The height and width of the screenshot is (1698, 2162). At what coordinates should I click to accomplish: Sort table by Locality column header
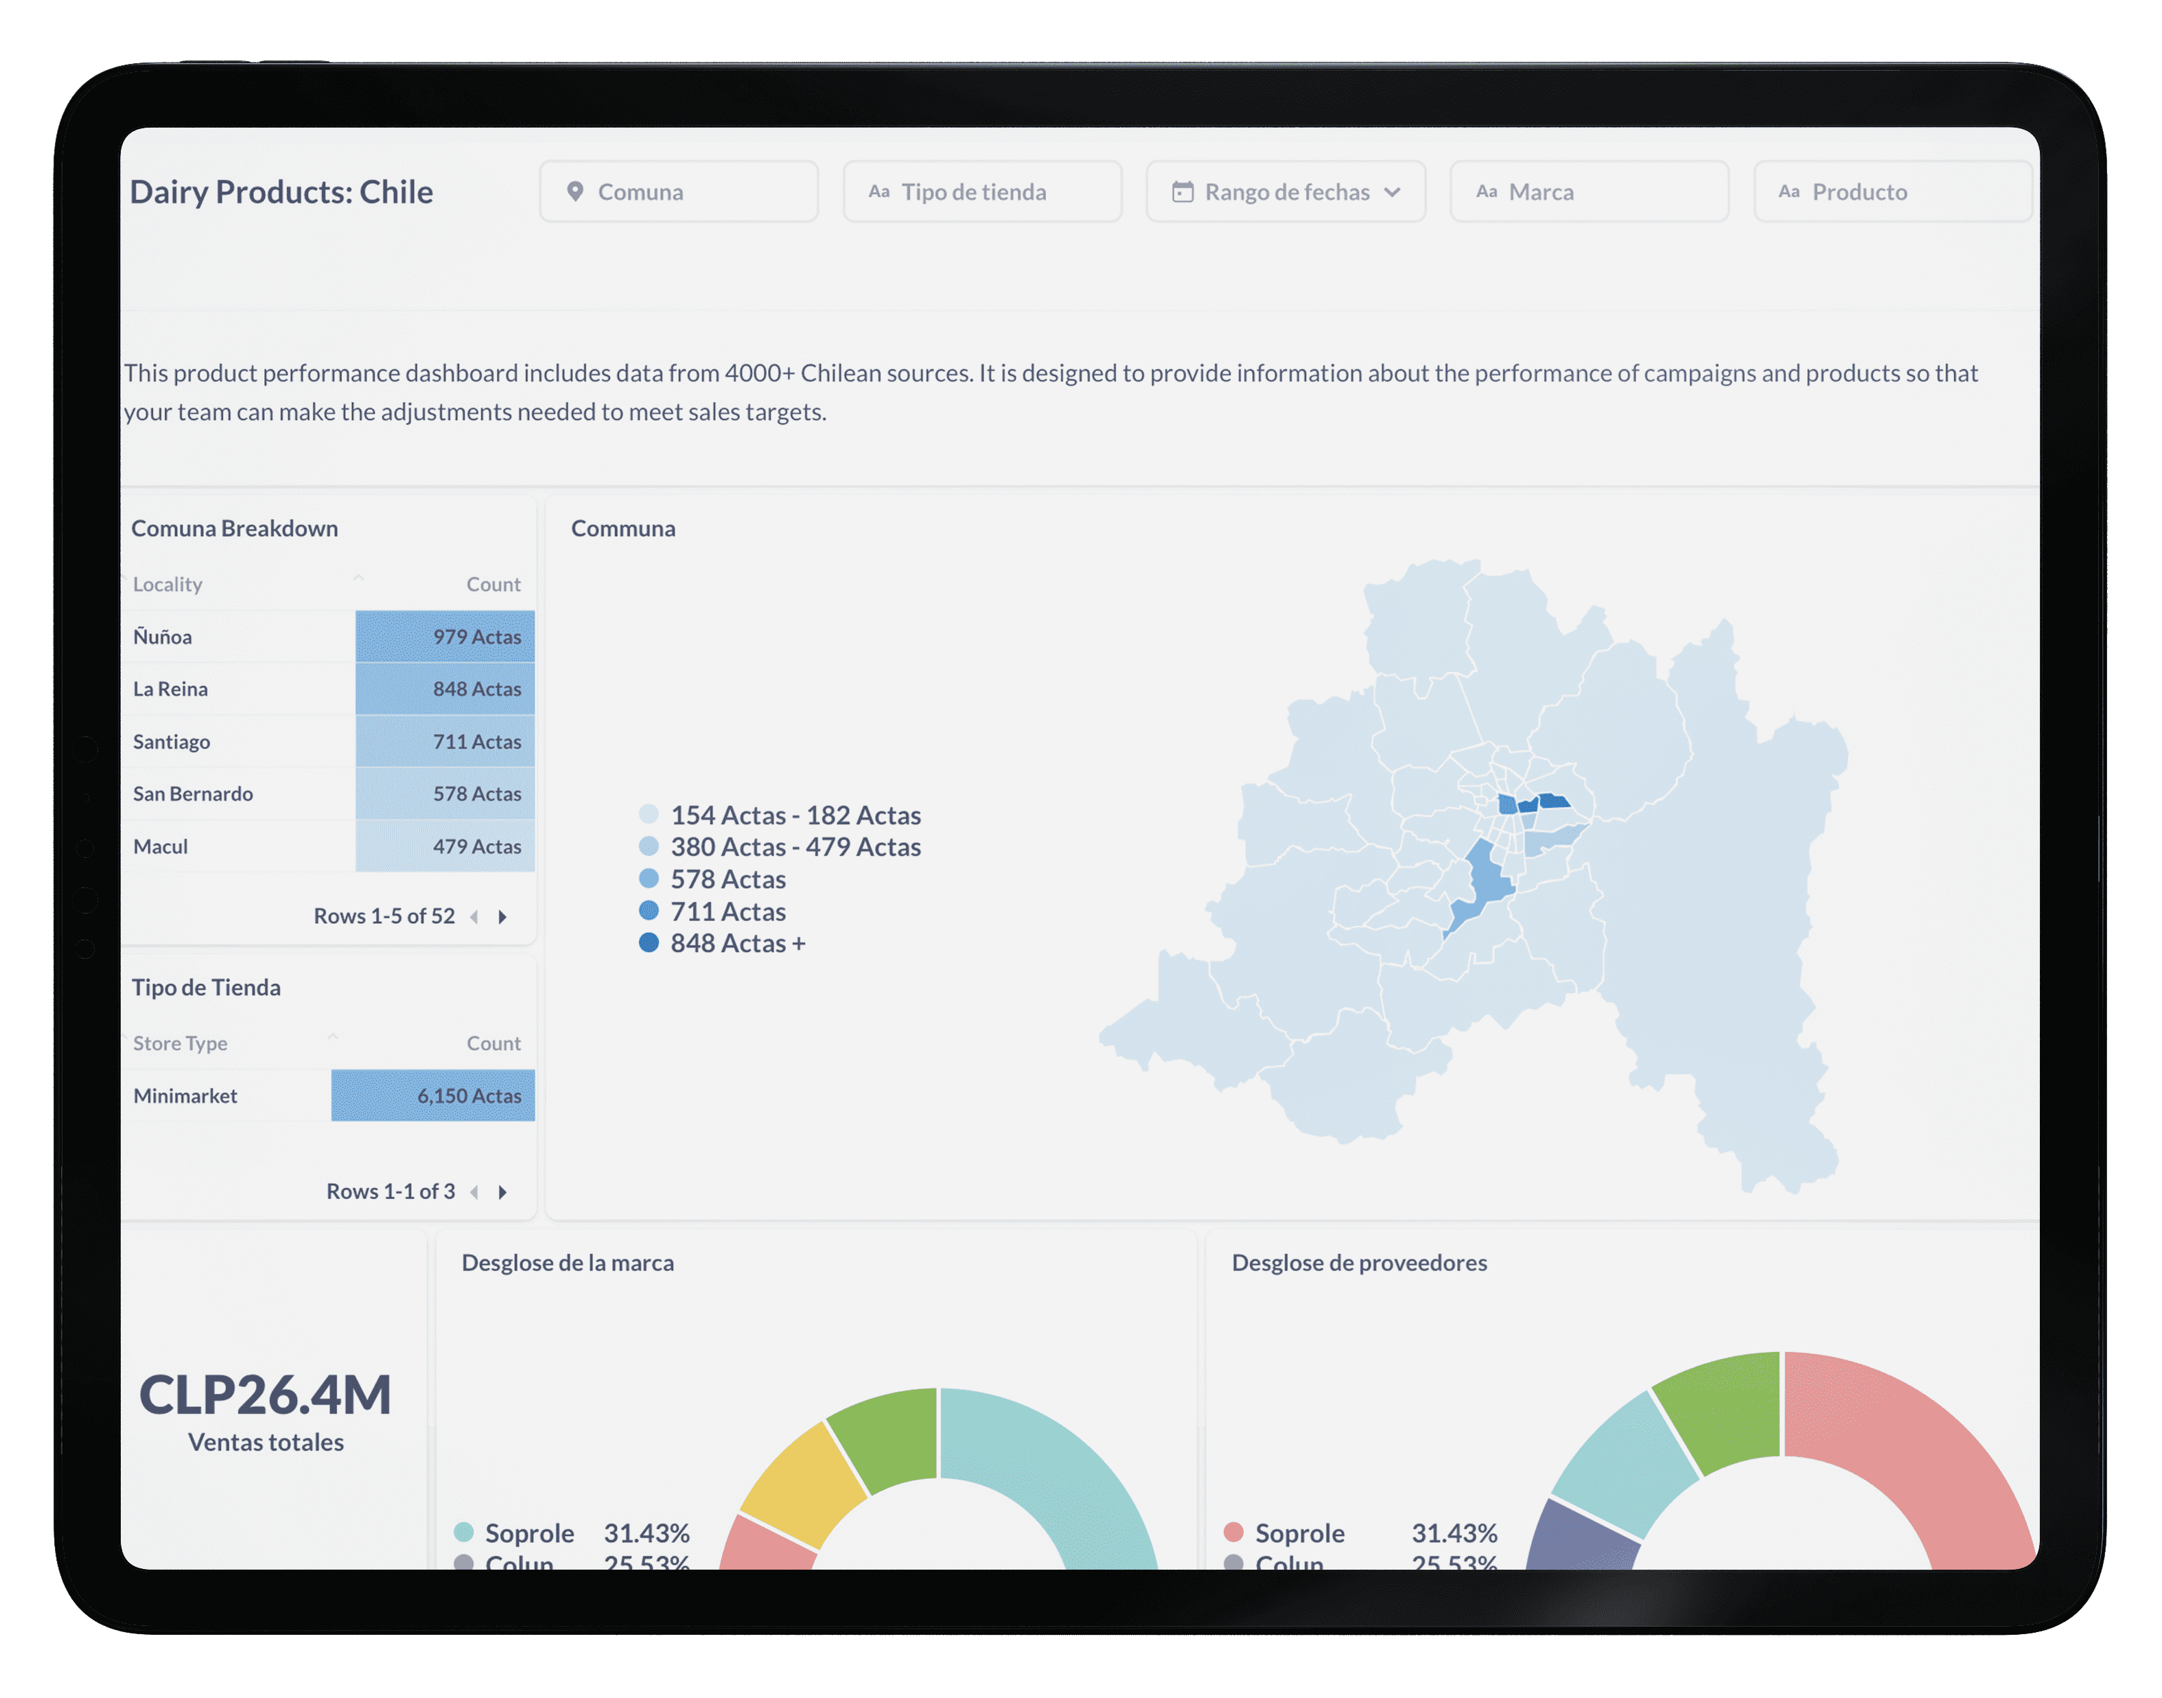tap(168, 585)
